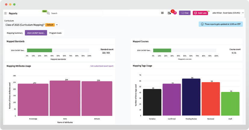Click the green Draft tag bar

[x=230, y=104]
